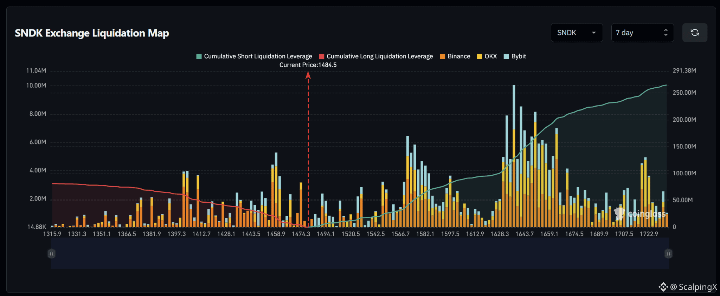Click the 50.00M right axis label

(683, 200)
